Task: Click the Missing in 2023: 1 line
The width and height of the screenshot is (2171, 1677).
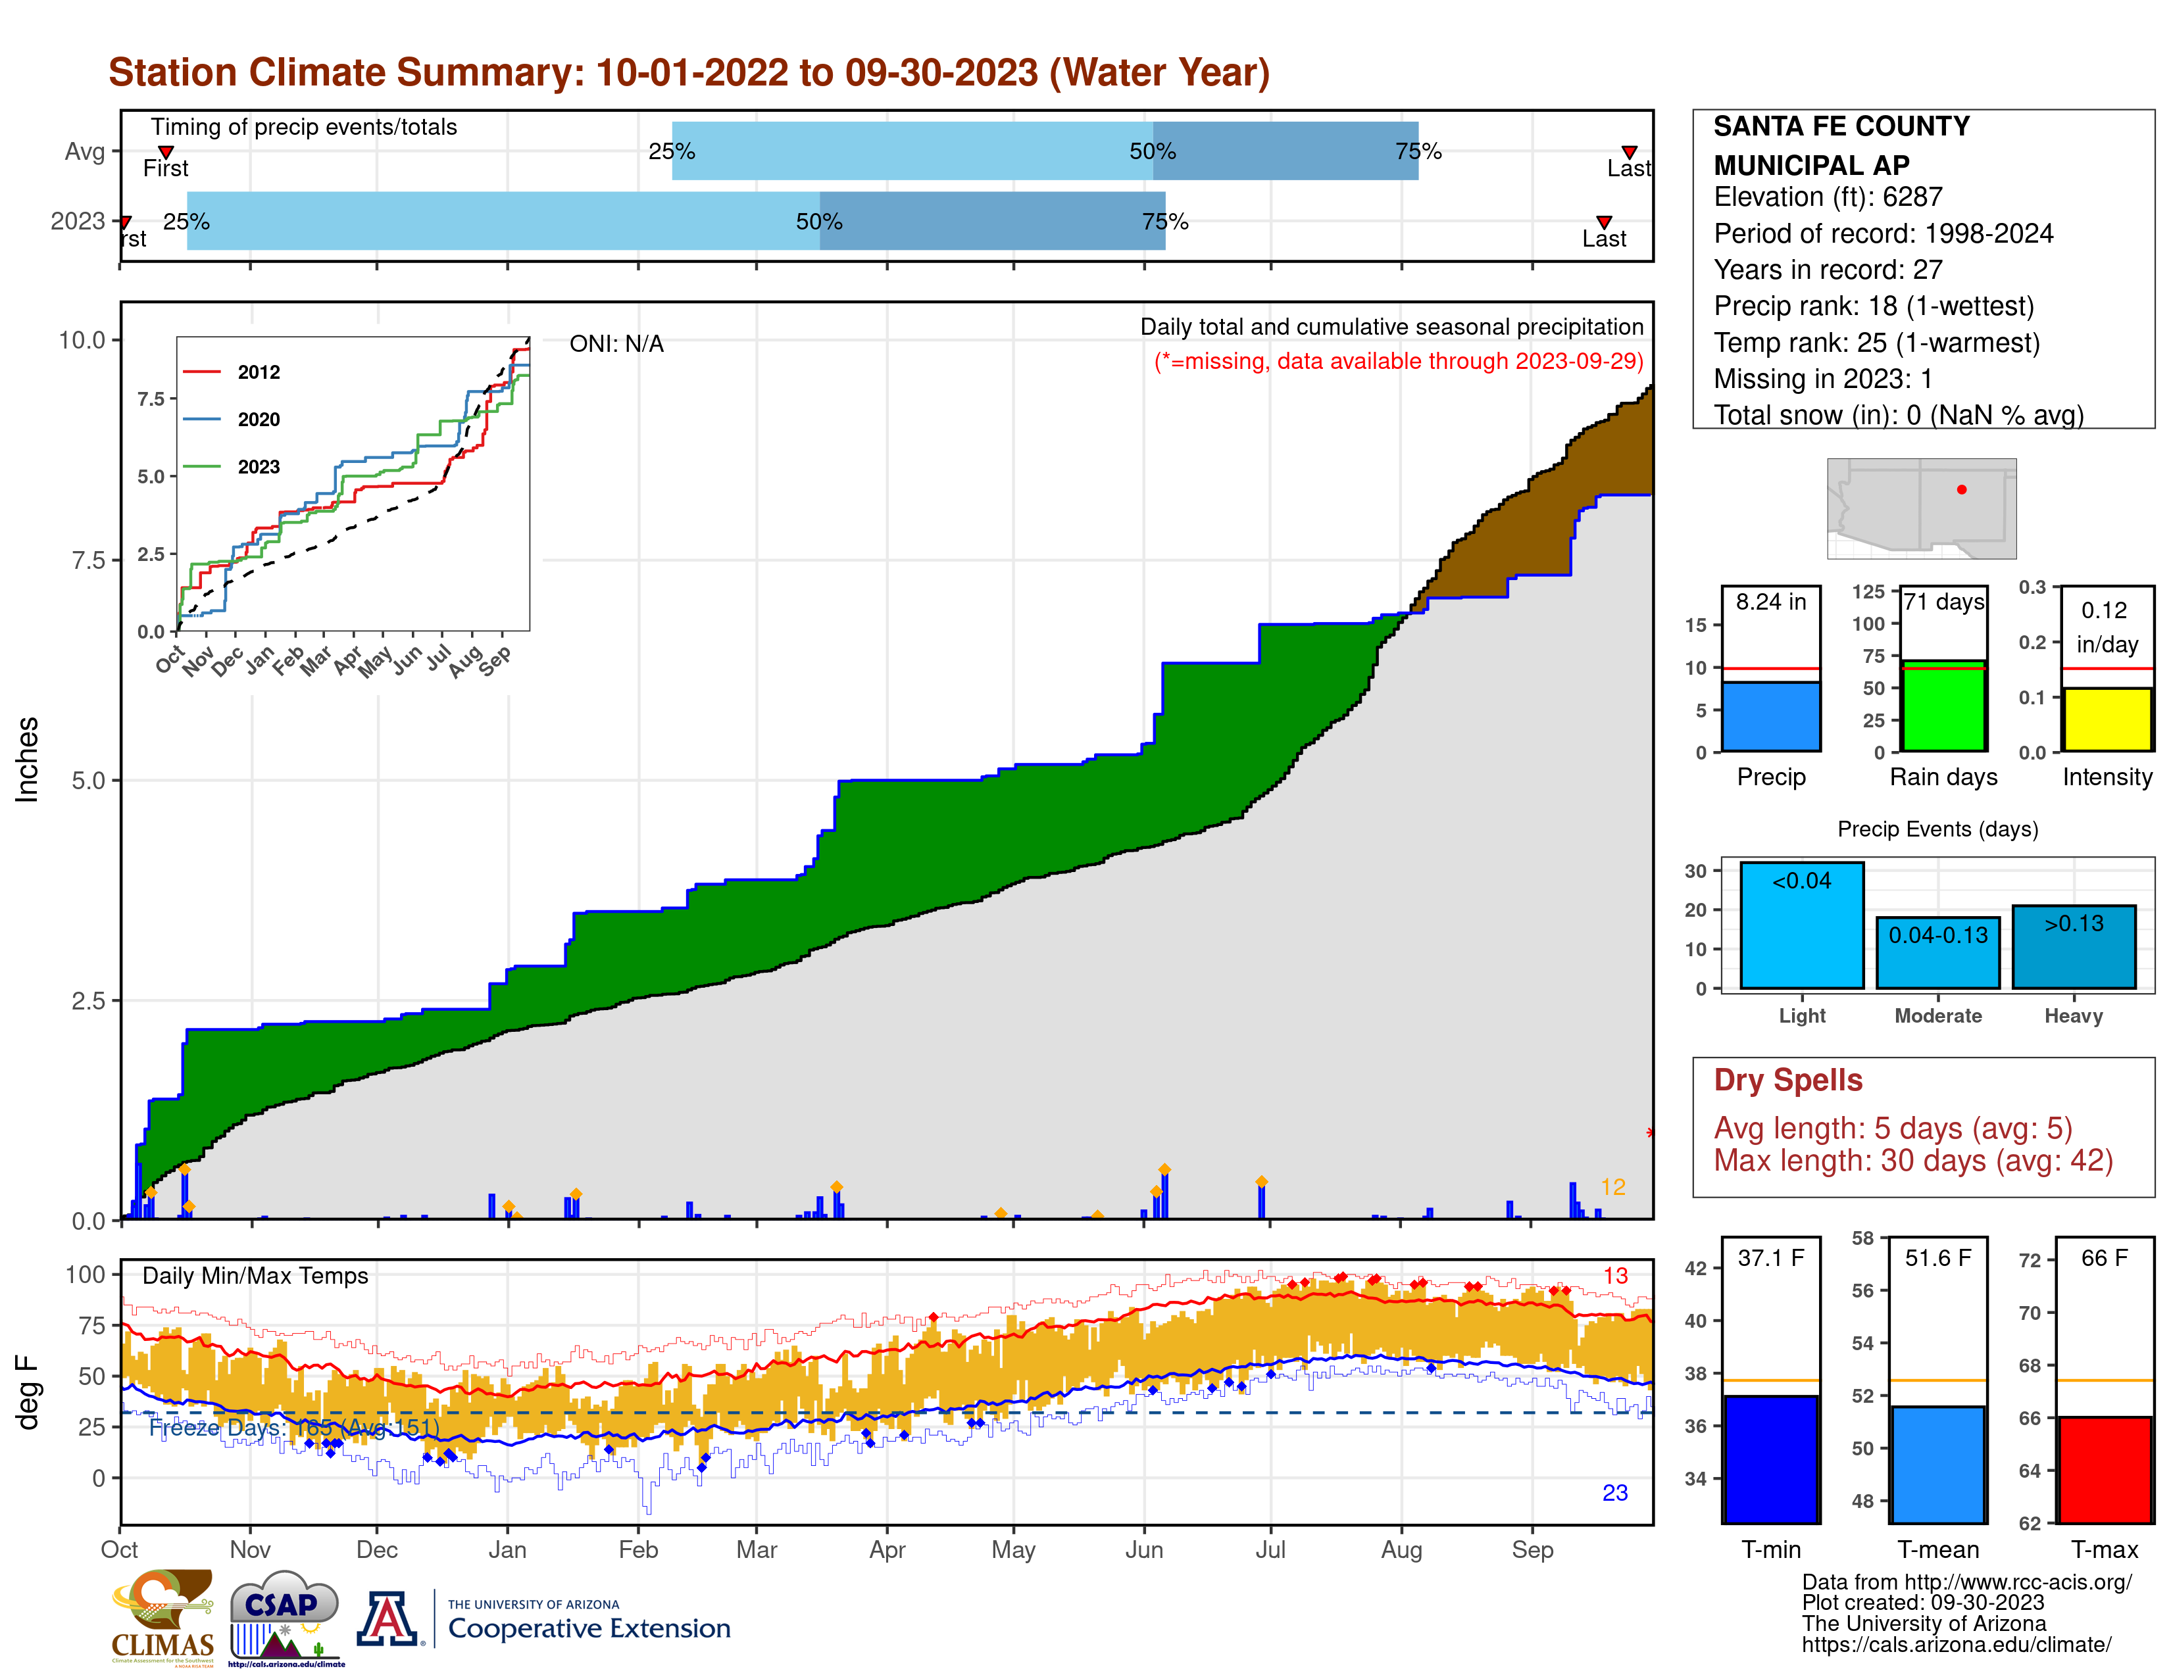Action: (x=1822, y=379)
